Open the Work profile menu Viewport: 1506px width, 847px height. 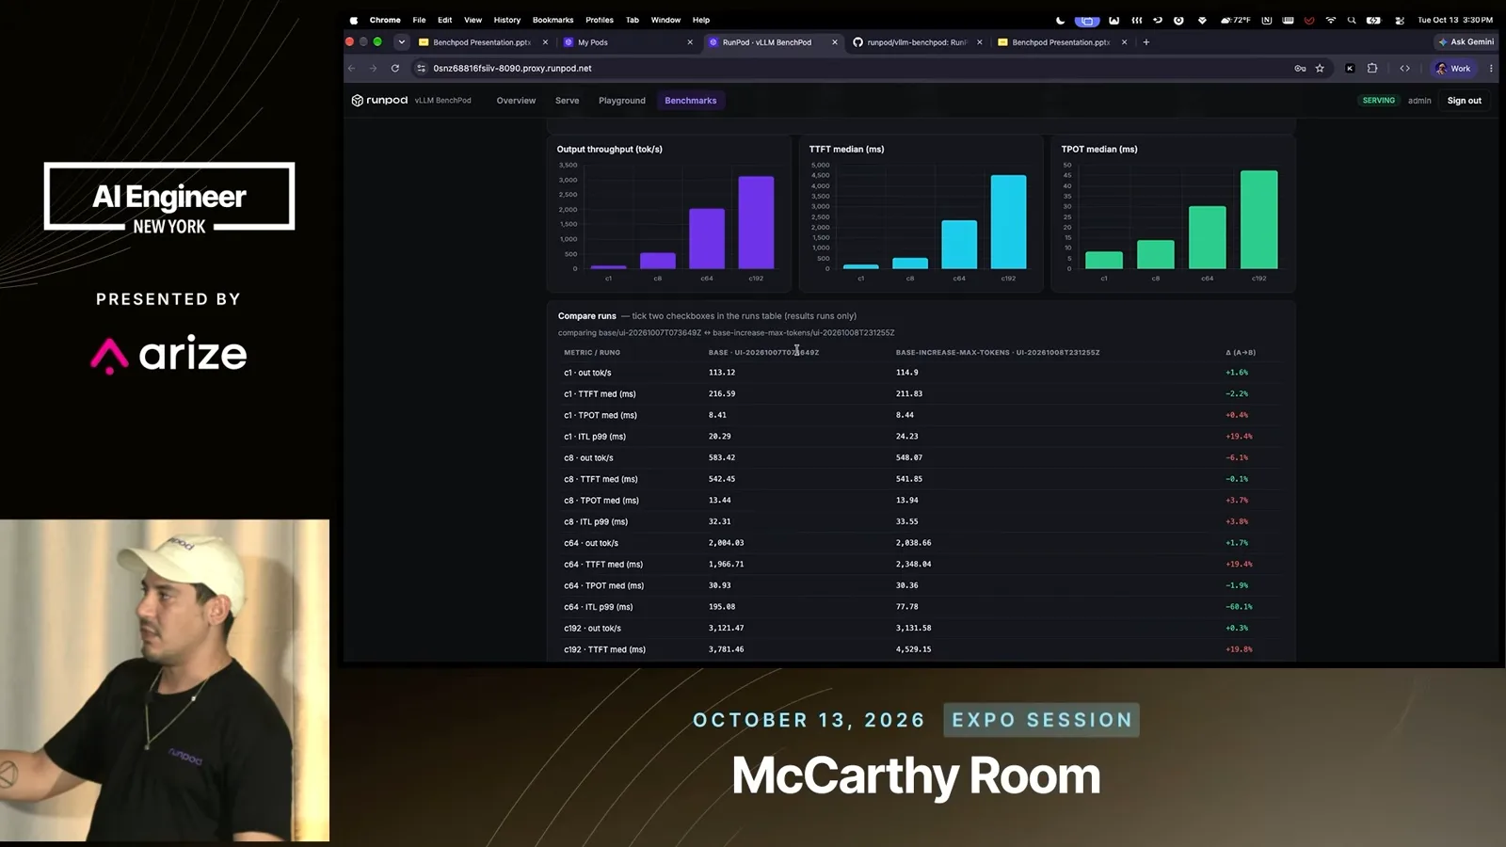click(1453, 69)
